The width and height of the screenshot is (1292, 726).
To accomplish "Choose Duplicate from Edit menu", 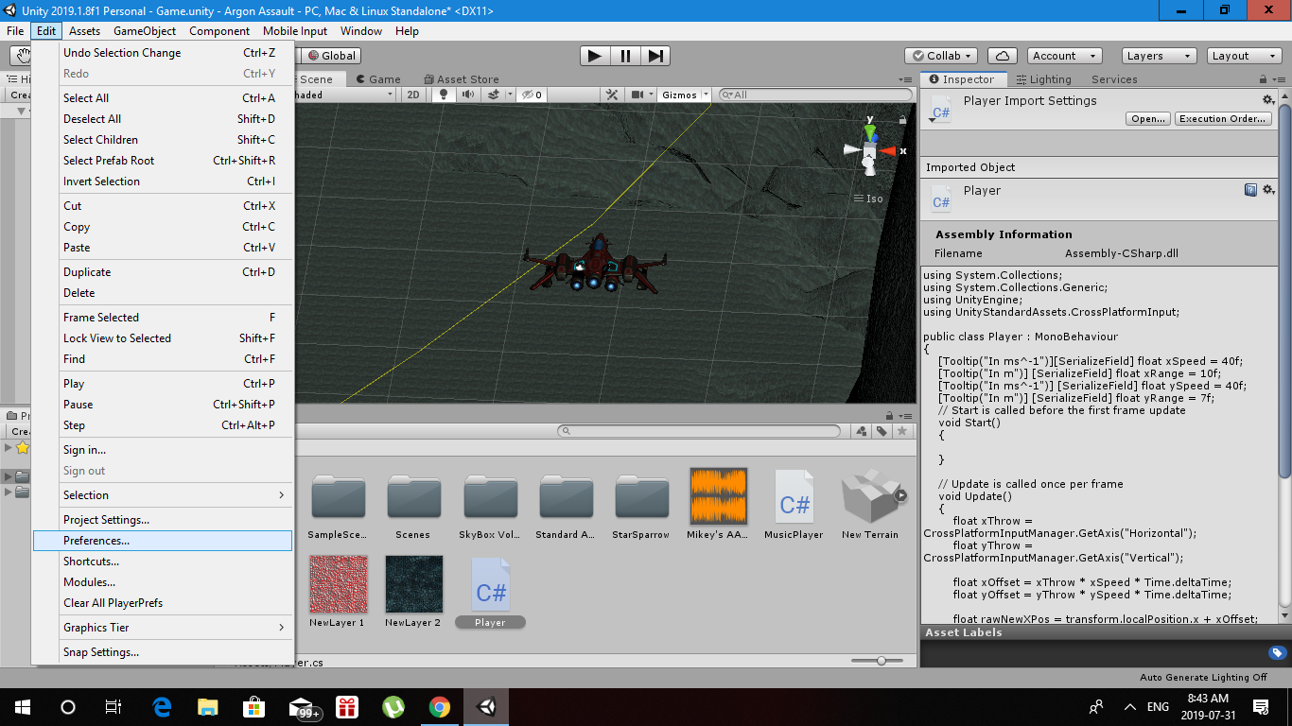I will click(162, 272).
